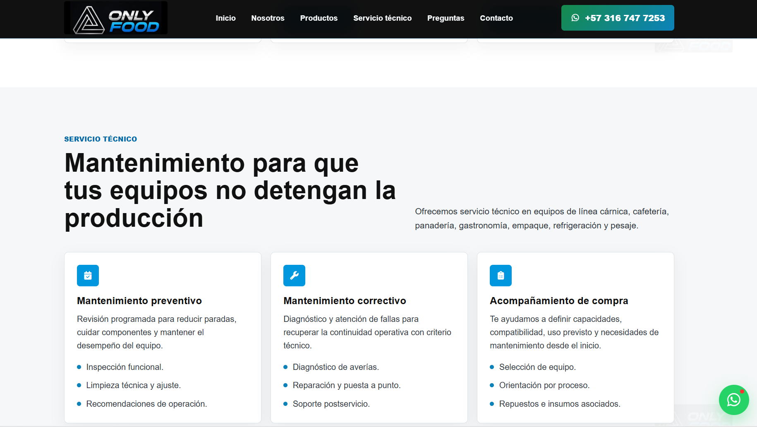Click the Only Food logo
Image resolution: width=757 pixels, height=427 pixels.
pyautogui.click(x=116, y=18)
